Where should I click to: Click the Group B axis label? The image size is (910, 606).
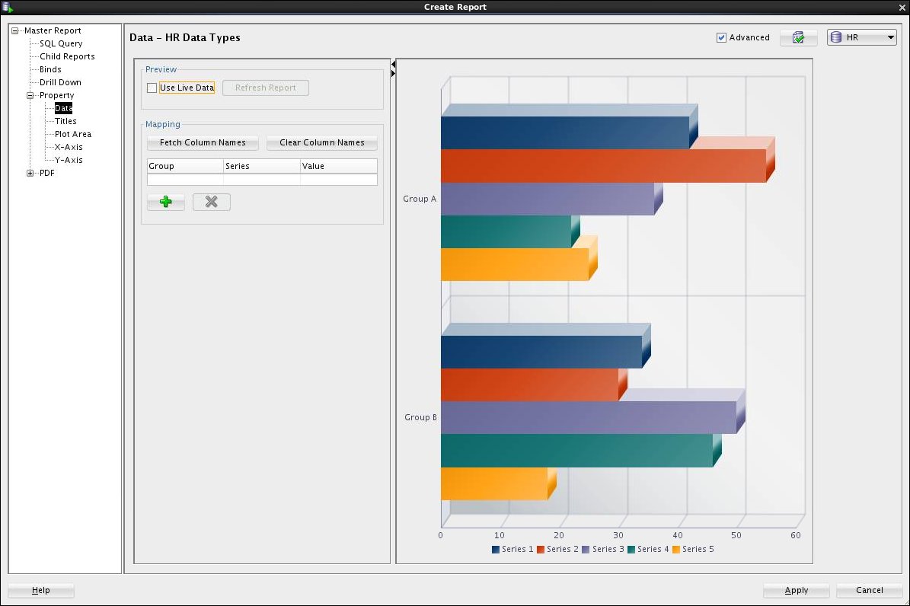(x=421, y=417)
